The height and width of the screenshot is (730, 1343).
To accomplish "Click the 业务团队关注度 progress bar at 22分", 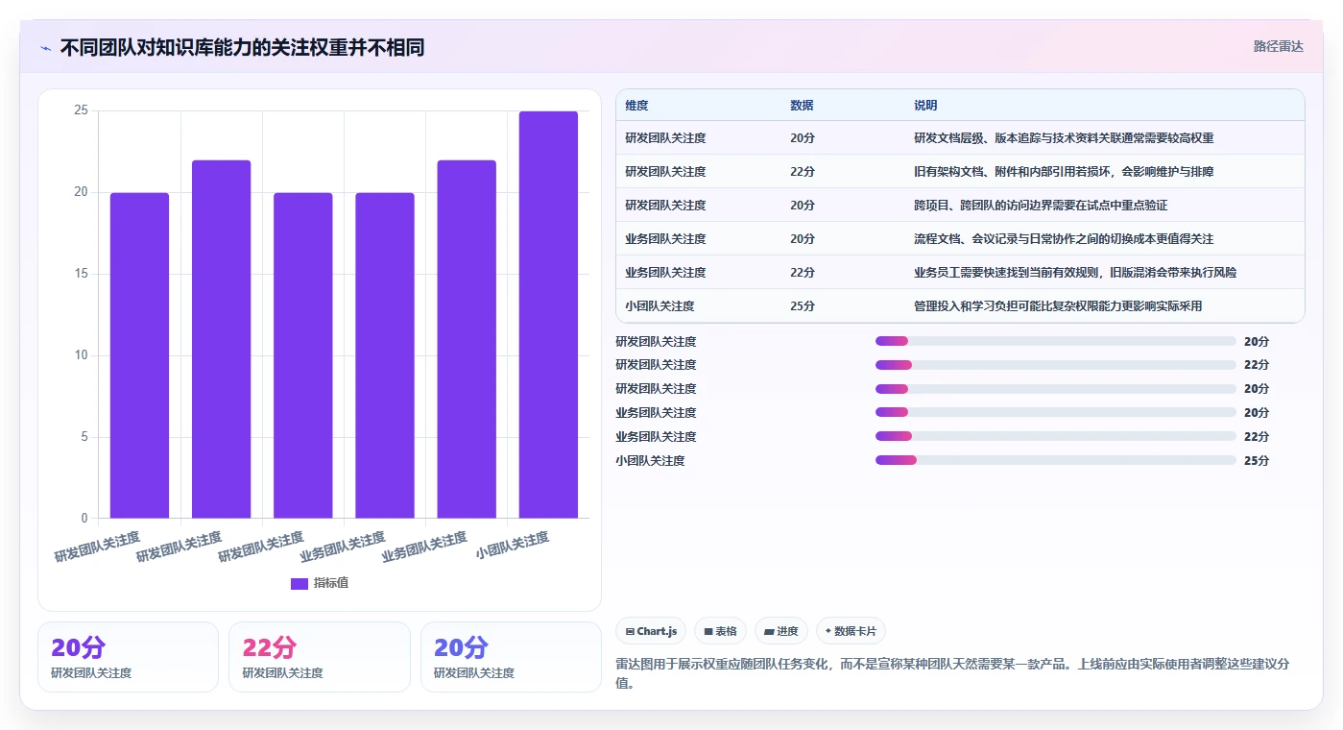I will tap(1056, 436).
